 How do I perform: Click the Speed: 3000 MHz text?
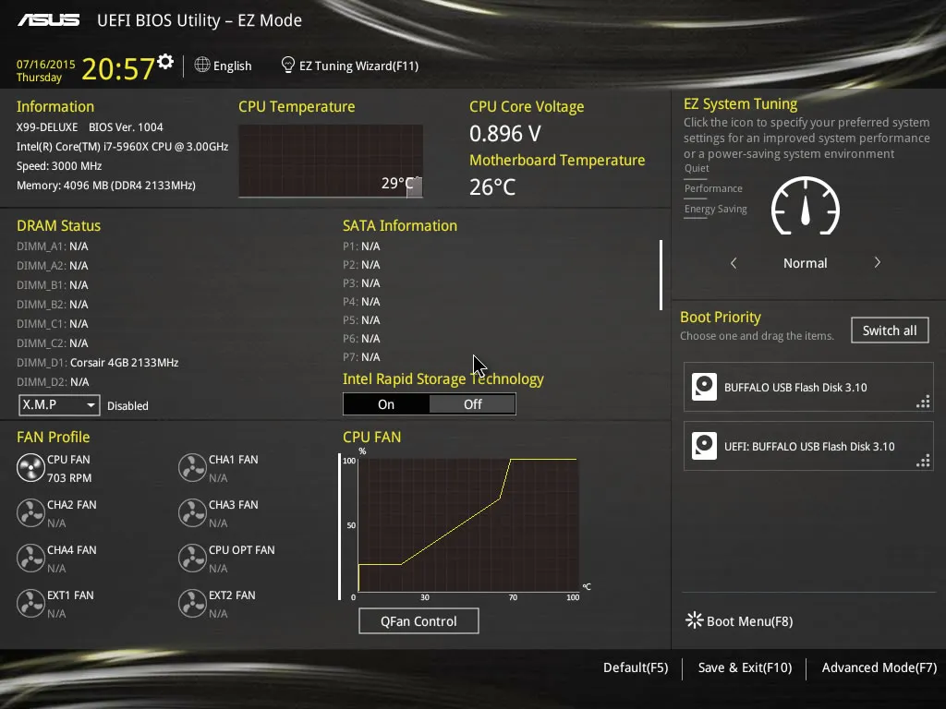[x=59, y=166]
